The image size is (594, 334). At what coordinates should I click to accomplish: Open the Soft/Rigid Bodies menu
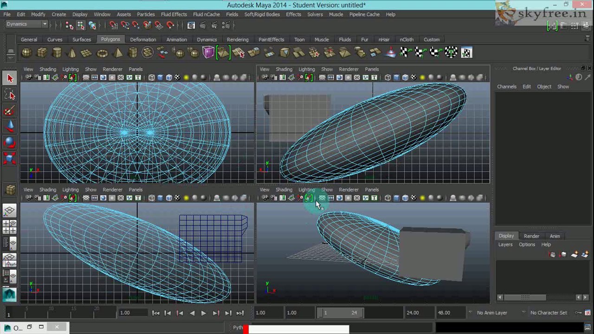262,14
